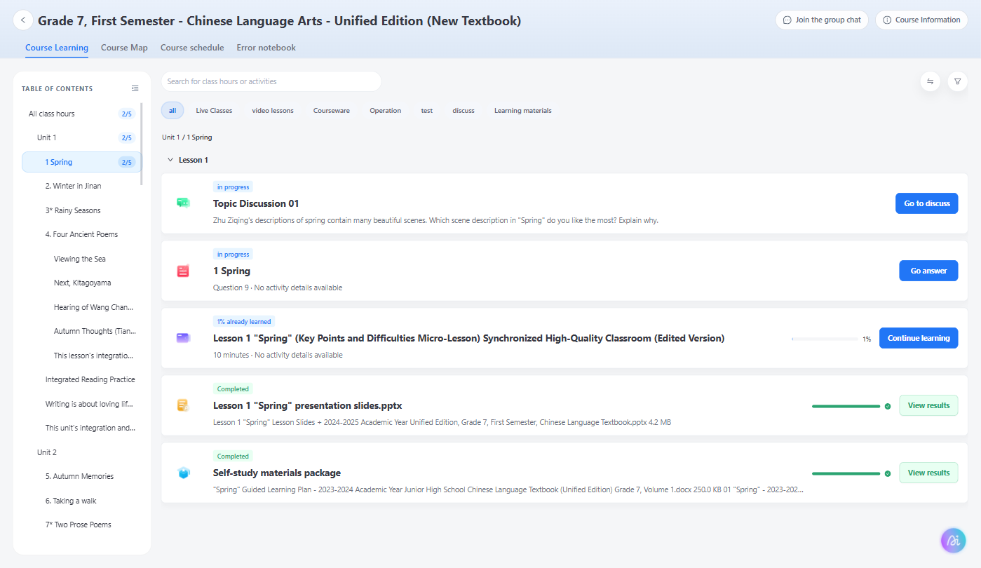The height and width of the screenshot is (568, 981).
Task: Click the 'Unit 1' breadcrumb link
Action: [x=171, y=137]
